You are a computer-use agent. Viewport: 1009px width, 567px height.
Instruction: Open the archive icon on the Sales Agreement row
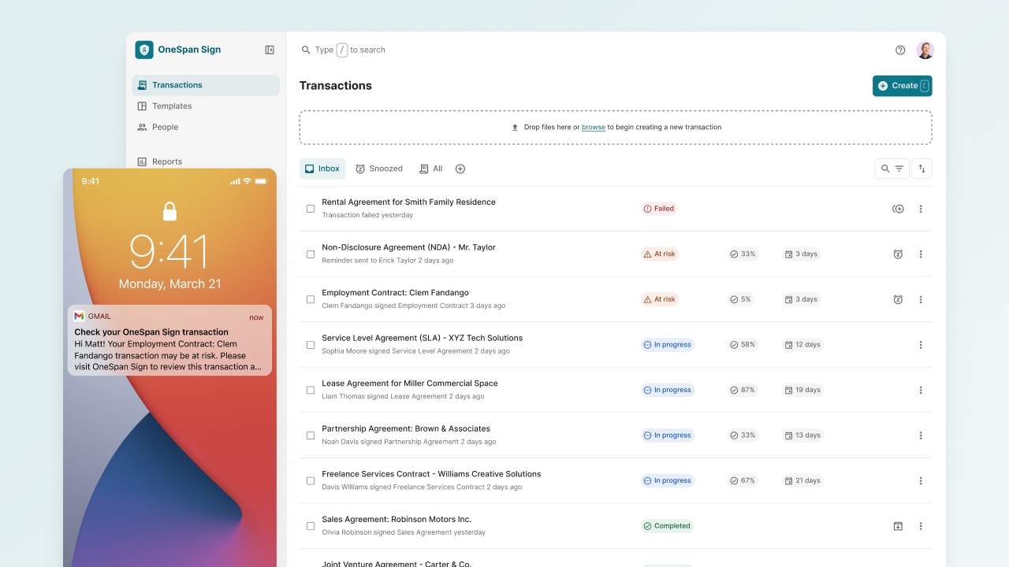coord(898,525)
